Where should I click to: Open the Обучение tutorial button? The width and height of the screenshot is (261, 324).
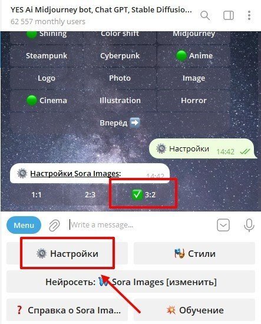[194, 310]
